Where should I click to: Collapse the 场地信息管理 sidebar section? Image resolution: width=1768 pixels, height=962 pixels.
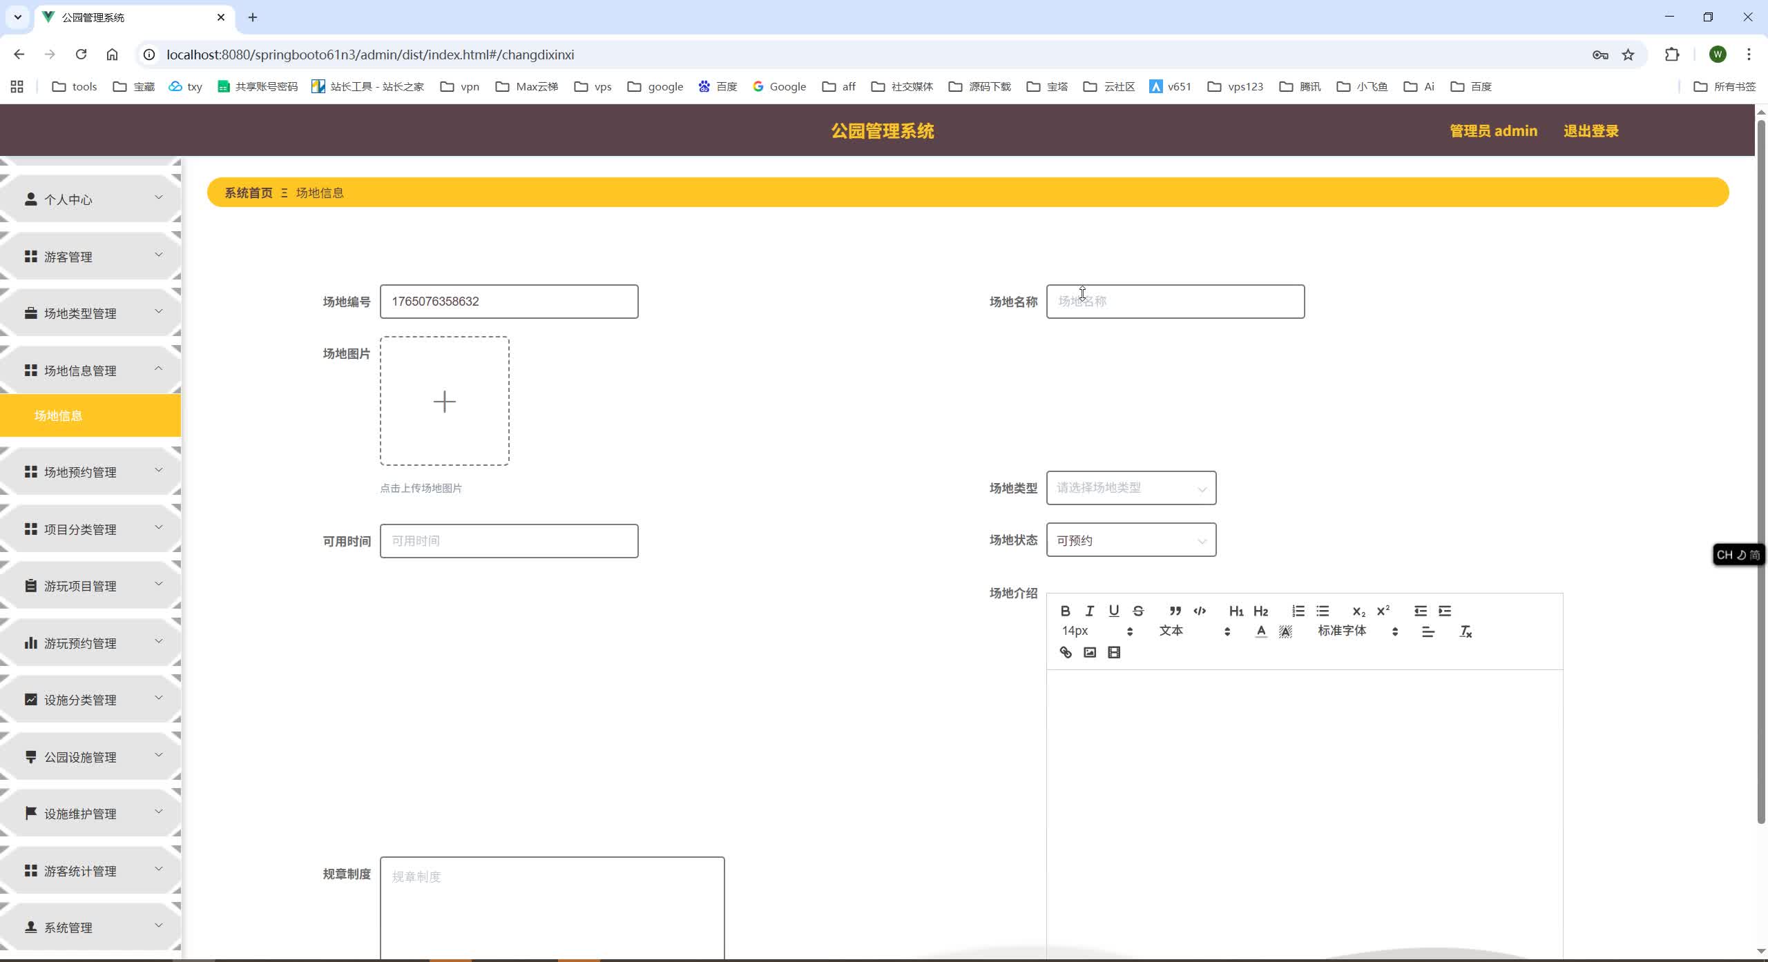91,370
